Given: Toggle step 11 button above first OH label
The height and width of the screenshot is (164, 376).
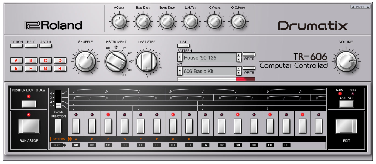Looking at the screenshot, I should pyautogui.click(x=238, y=126).
